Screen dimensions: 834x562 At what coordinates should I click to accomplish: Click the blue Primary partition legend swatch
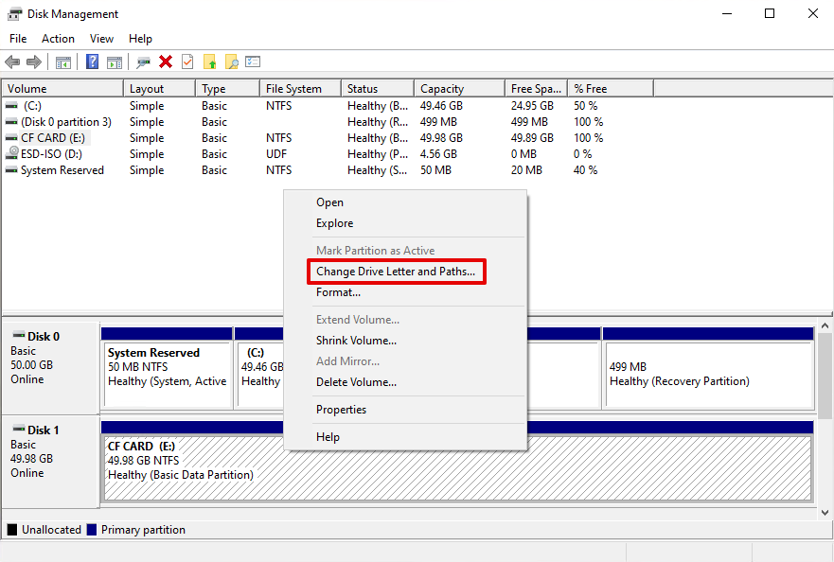[92, 530]
